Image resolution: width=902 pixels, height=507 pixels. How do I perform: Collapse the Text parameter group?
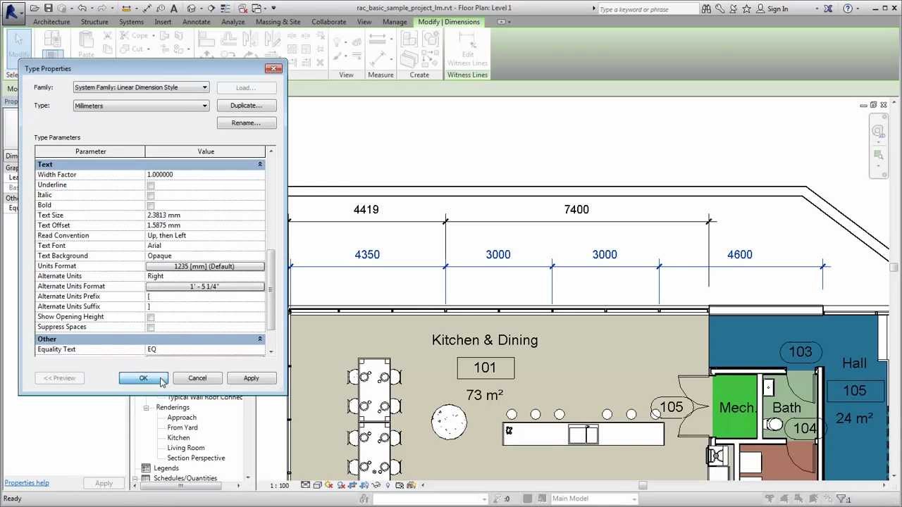tap(259, 164)
